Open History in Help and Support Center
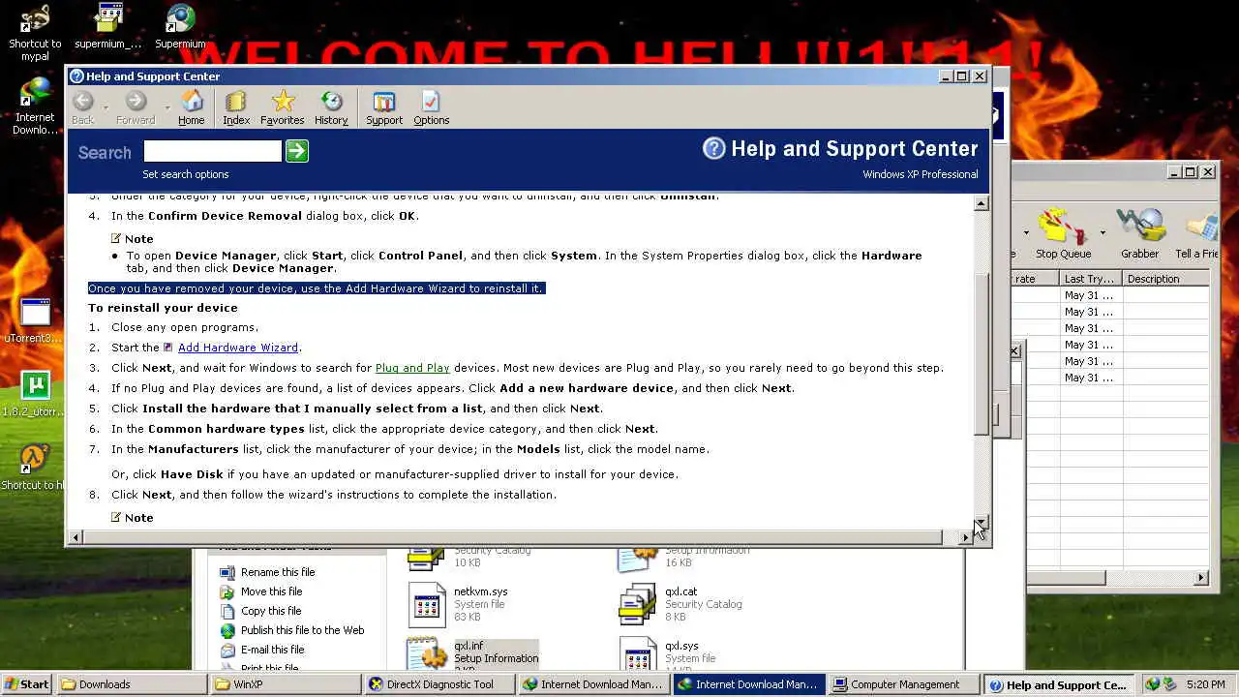Viewport: 1239px width, 697px height. click(331, 107)
